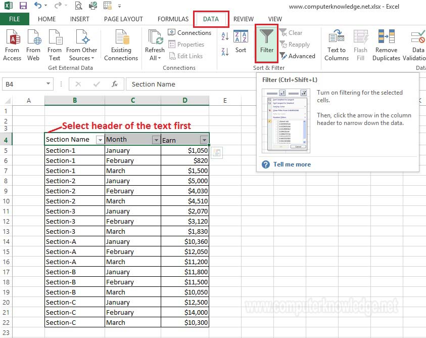426x338 pixels.
Task: Select Section-C cell in row 22
Action: pos(75,322)
